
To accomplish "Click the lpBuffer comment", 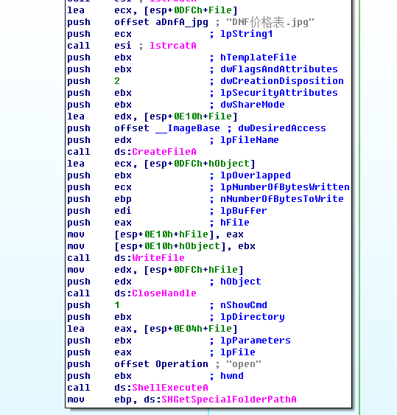I will pyautogui.click(x=244, y=211).
